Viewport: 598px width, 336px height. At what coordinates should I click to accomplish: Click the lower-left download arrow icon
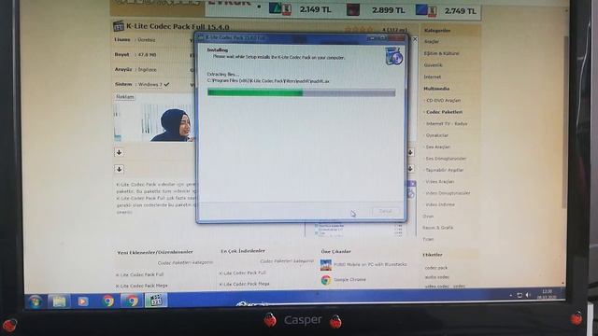119,169
